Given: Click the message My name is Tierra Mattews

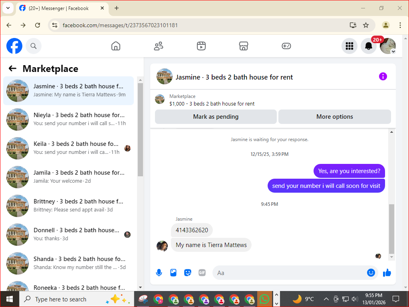Looking at the screenshot, I should pyautogui.click(x=211, y=245).
